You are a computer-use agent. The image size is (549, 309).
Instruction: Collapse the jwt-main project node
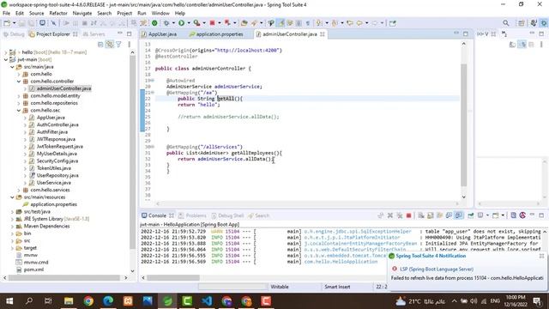coord(6,59)
